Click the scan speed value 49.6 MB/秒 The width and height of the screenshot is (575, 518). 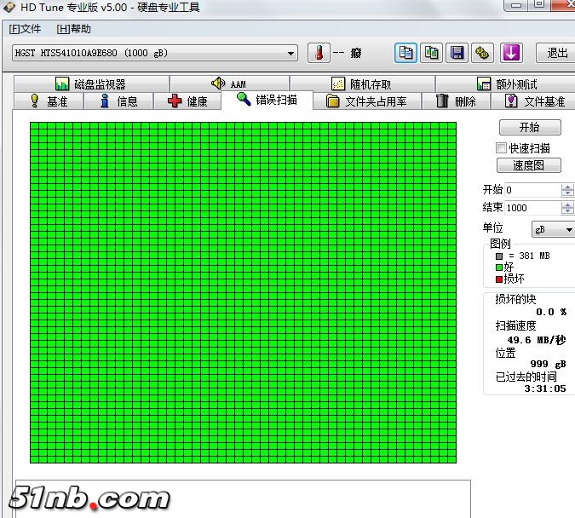coord(537,340)
